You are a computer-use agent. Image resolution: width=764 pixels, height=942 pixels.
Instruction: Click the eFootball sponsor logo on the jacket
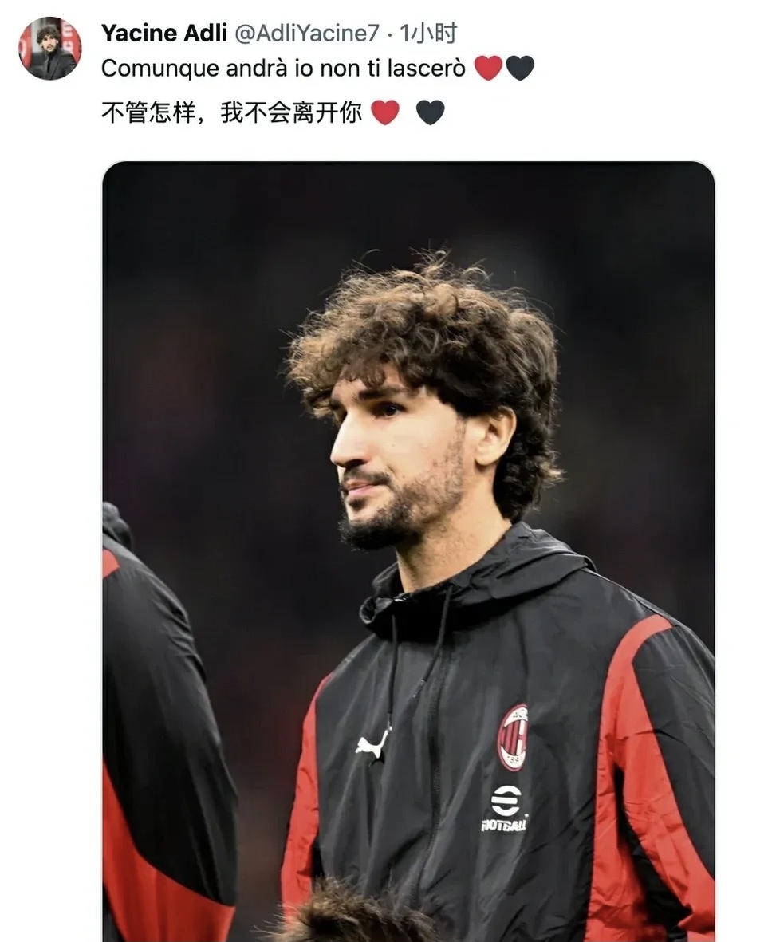(x=505, y=808)
